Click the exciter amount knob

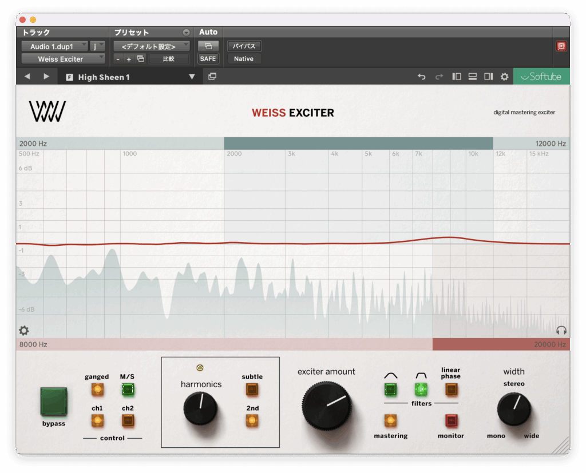pyautogui.click(x=327, y=406)
